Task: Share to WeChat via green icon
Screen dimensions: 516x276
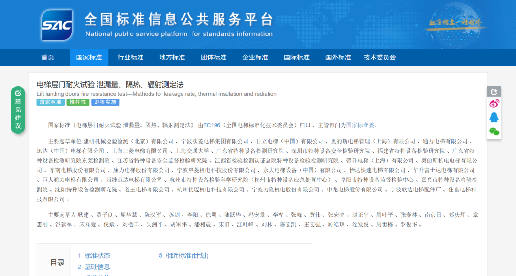Action: (494, 132)
